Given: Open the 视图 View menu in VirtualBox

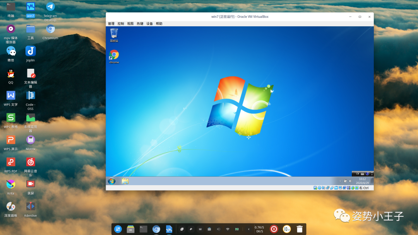Looking at the screenshot, I should (130, 23).
